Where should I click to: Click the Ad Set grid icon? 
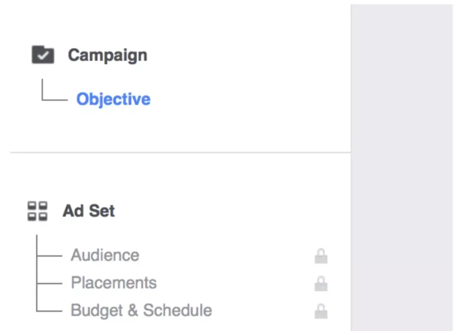(x=37, y=211)
